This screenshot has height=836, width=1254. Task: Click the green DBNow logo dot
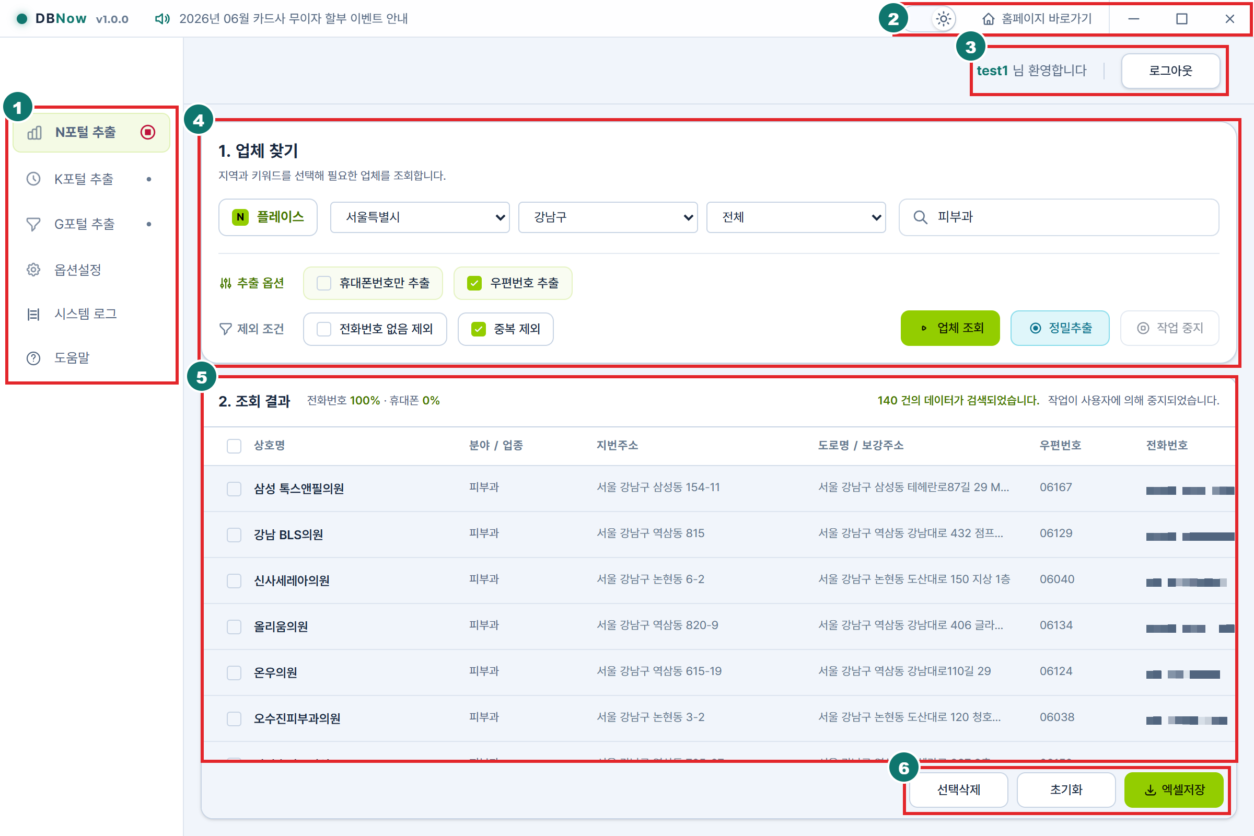pos(22,19)
